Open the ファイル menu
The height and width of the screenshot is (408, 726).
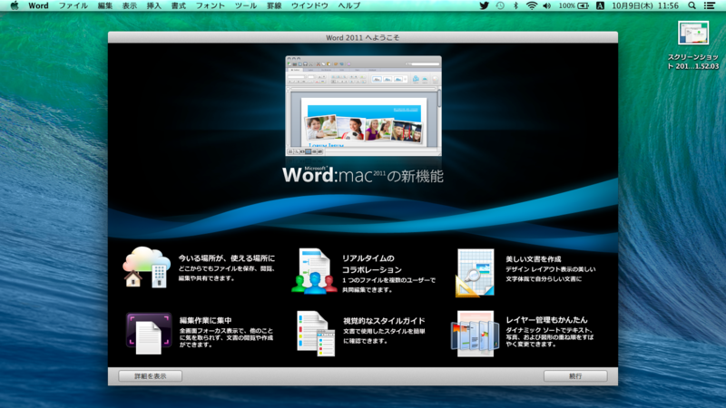(x=73, y=5)
